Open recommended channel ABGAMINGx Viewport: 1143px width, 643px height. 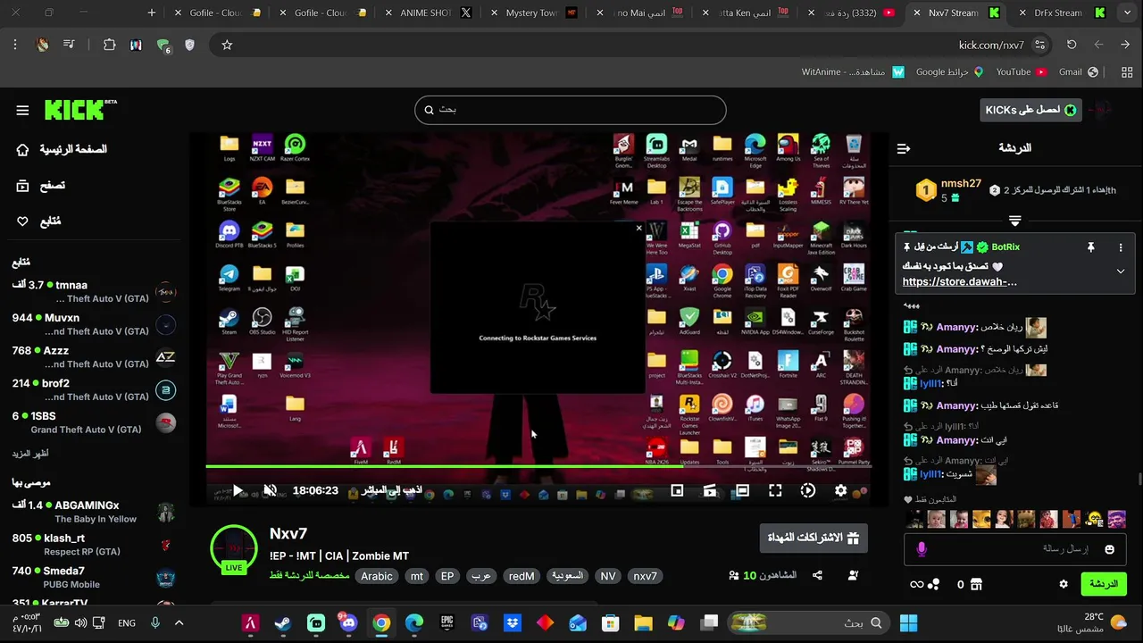tap(94, 512)
